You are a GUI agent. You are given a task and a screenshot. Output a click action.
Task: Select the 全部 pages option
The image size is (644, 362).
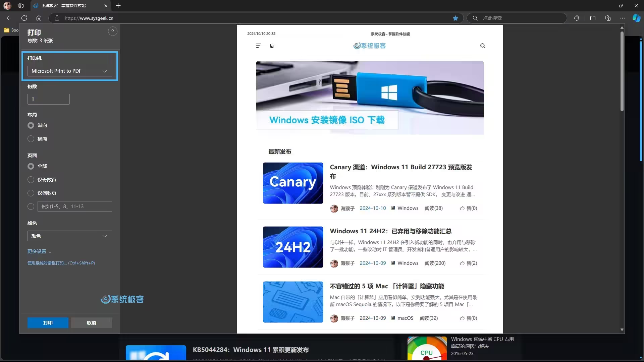click(x=31, y=166)
